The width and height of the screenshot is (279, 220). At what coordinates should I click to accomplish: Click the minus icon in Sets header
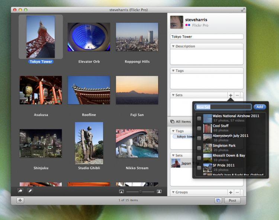click(237, 95)
